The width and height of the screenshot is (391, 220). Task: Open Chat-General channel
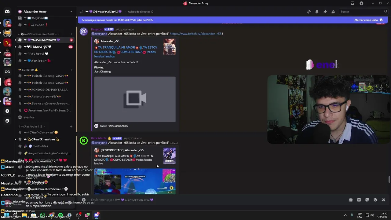pyautogui.click(x=45, y=132)
